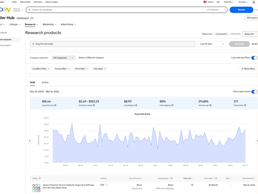Click the notifications bell icon
The height and width of the screenshot is (194, 258).
click(254, 2)
